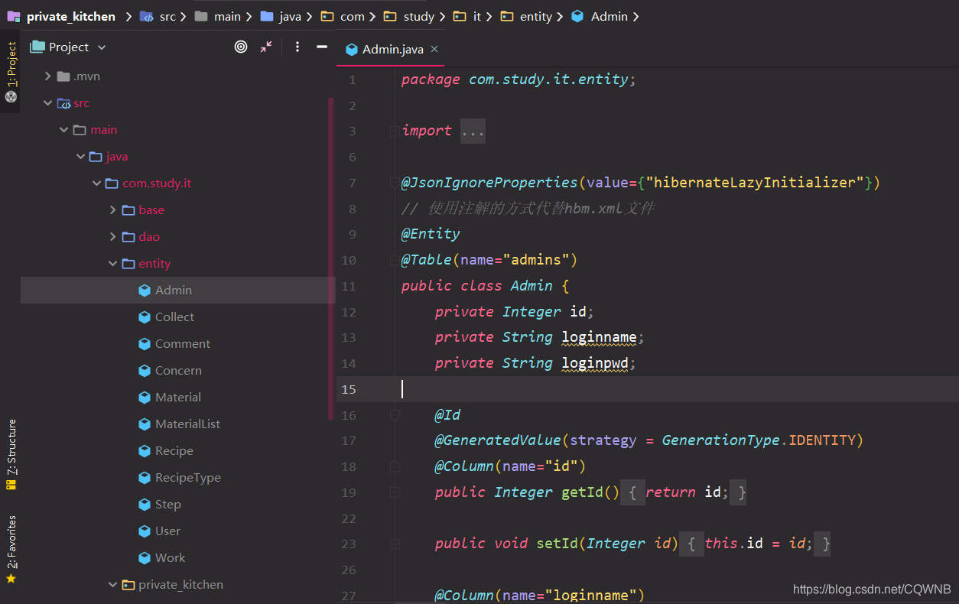Image resolution: width=959 pixels, height=604 pixels.
Task: Click the @Entity annotation
Action: point(431,234)
